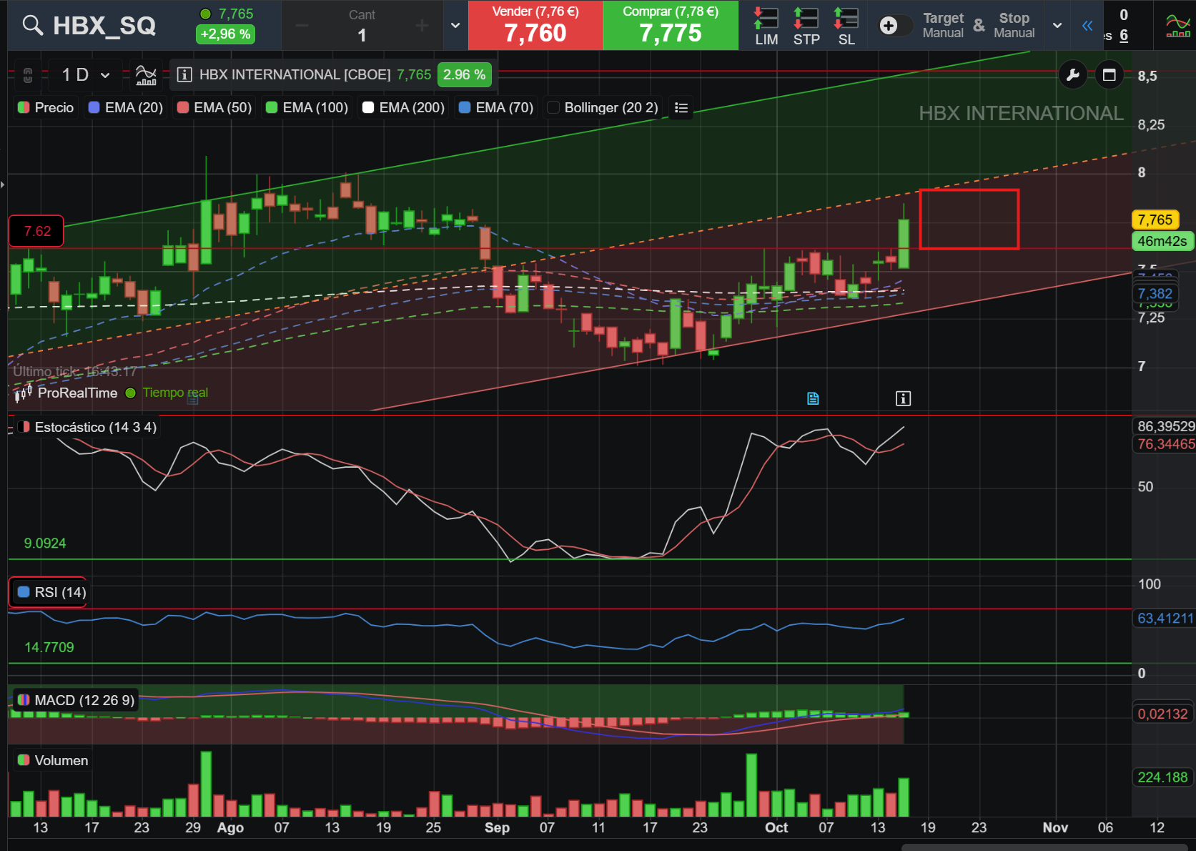Expand the quantity options chevron
Screen dimensions: 1196x851
(455, 26)
